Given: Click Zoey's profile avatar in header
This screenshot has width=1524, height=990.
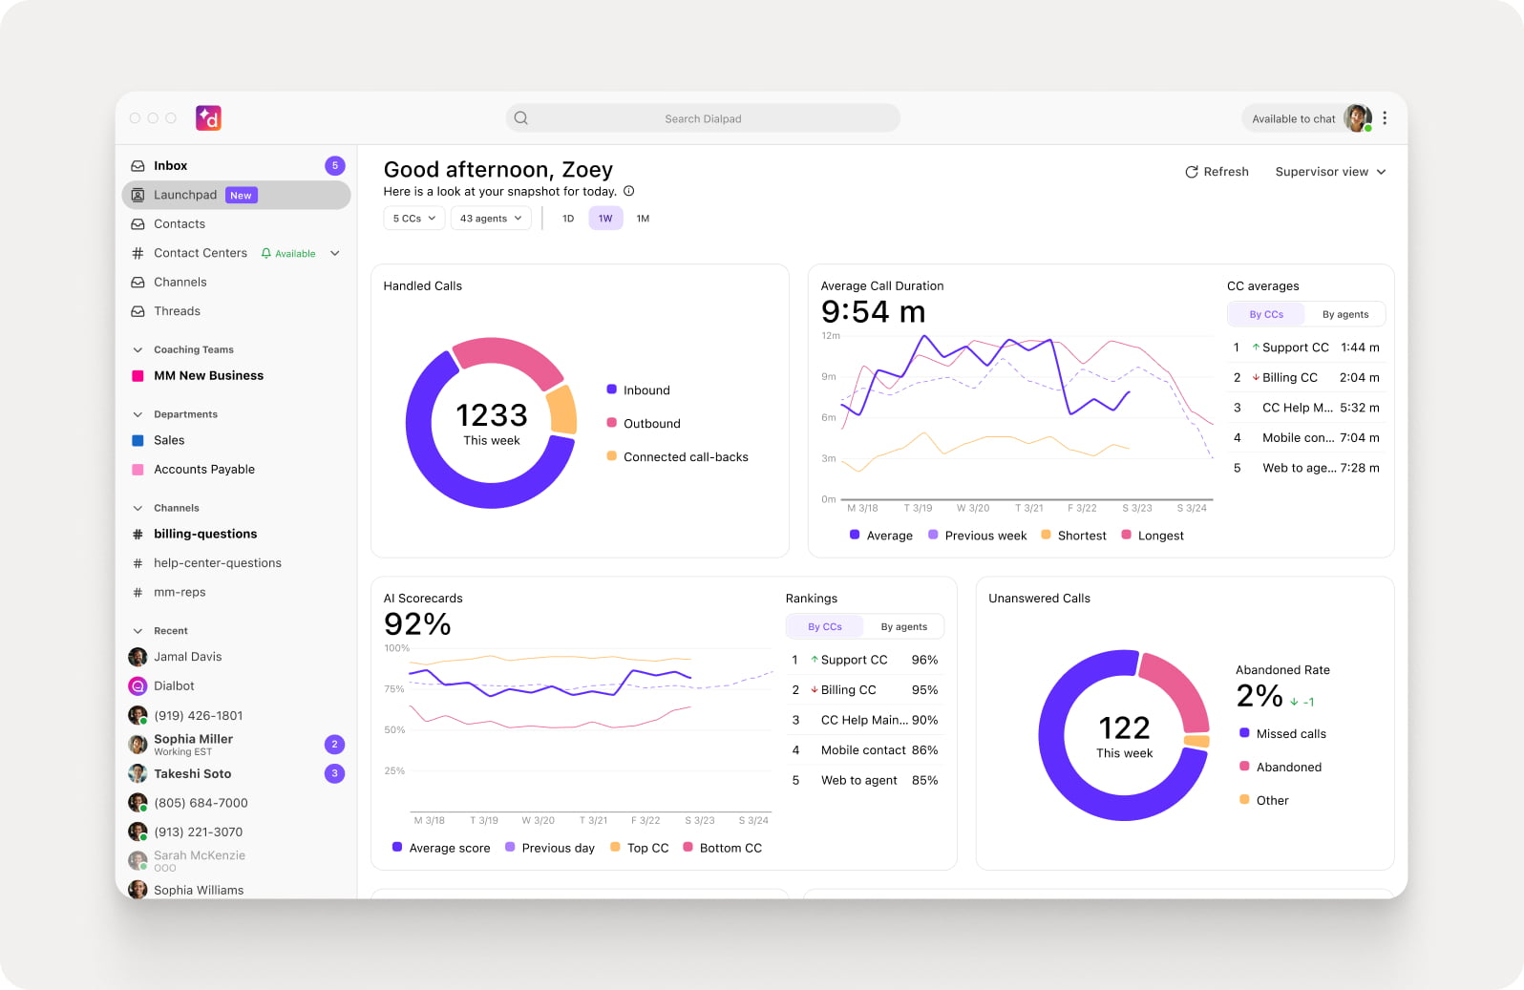Looking at the screenshot, I should (1357, 118).
